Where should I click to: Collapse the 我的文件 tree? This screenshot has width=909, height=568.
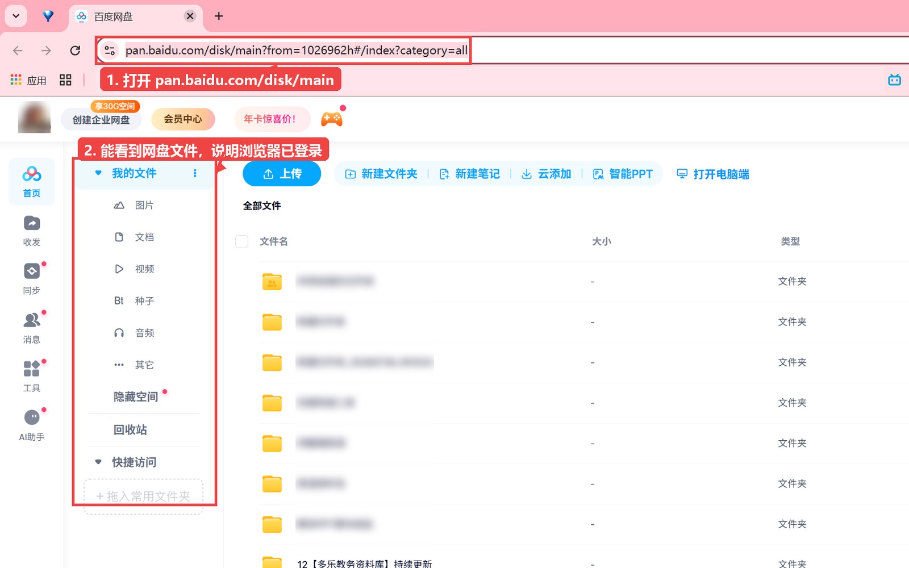[98, 173]
